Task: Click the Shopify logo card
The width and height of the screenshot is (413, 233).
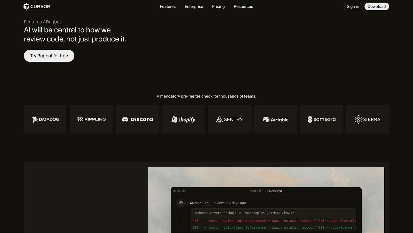Action: click(184, 119)
